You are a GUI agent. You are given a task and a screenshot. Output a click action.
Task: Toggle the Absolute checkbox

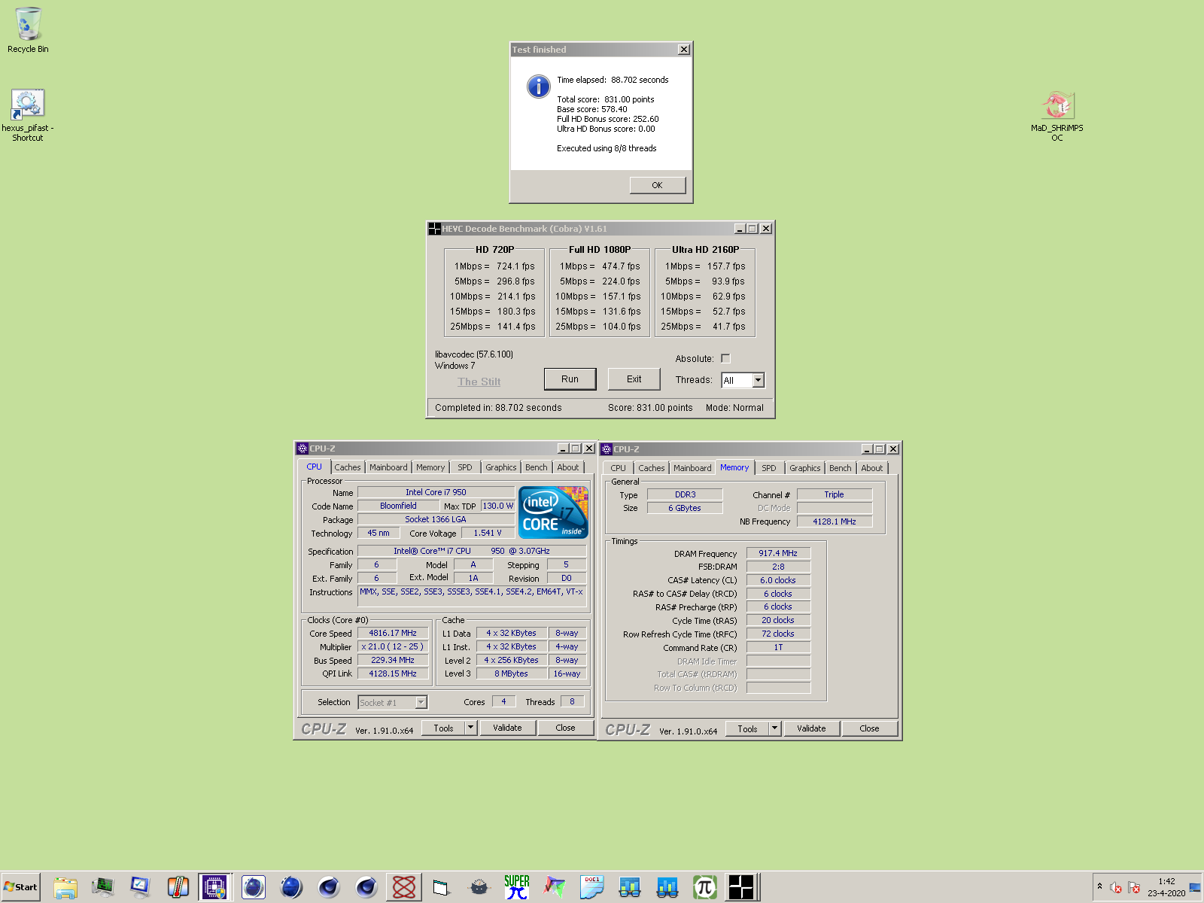click(725, 359)
